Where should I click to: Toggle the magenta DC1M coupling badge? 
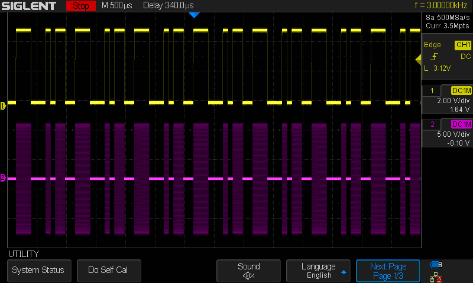(461, 124)
